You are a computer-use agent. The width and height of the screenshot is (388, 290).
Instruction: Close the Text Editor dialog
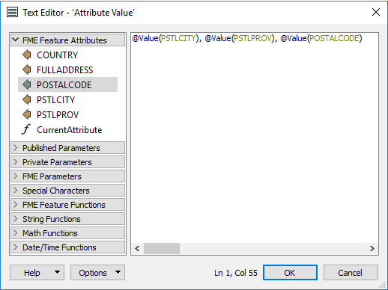coord(376,12)
